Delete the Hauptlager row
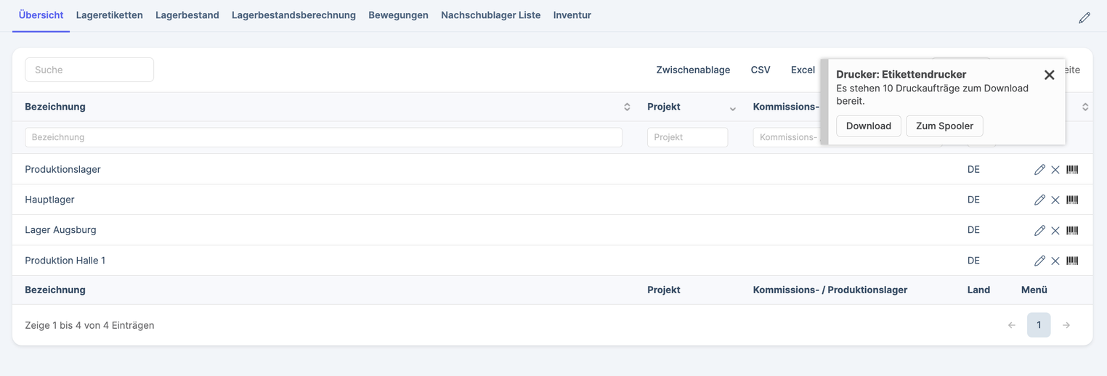 pos(1055,200)
